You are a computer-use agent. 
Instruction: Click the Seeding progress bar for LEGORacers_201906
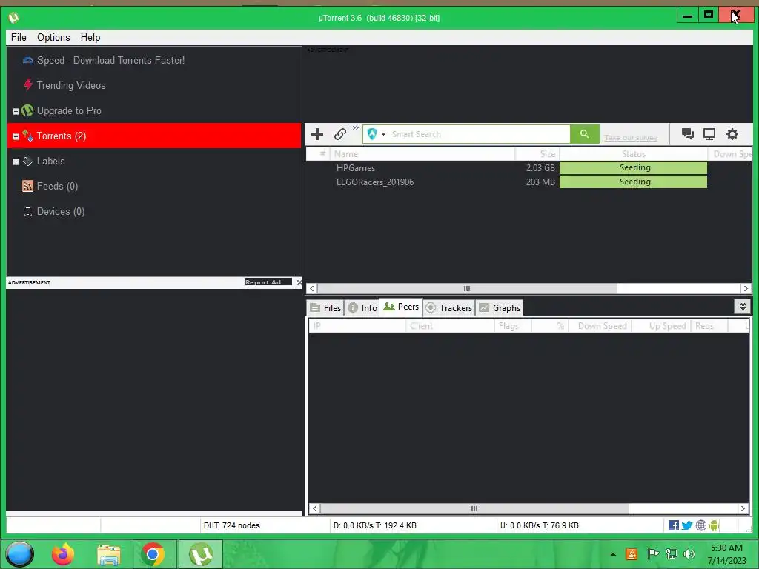point(633,182)
